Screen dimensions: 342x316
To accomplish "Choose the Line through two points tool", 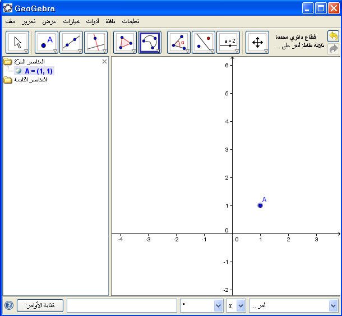I will click(71, 43).
